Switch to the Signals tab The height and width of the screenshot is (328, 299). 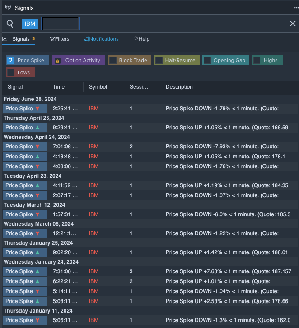20,39
